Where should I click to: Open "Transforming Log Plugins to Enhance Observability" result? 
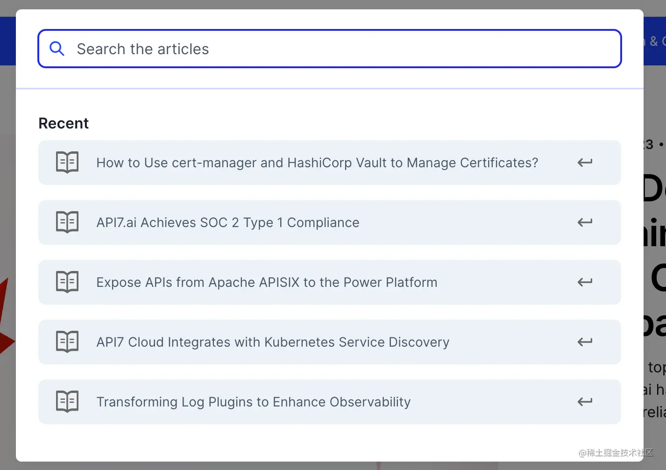click(x=330, y=402)
